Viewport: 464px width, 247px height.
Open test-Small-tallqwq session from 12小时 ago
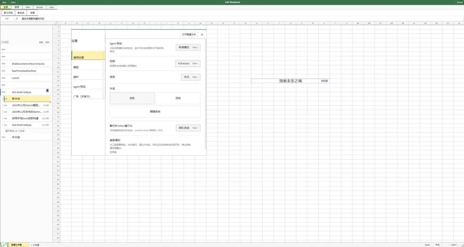(x=26, y=125)
